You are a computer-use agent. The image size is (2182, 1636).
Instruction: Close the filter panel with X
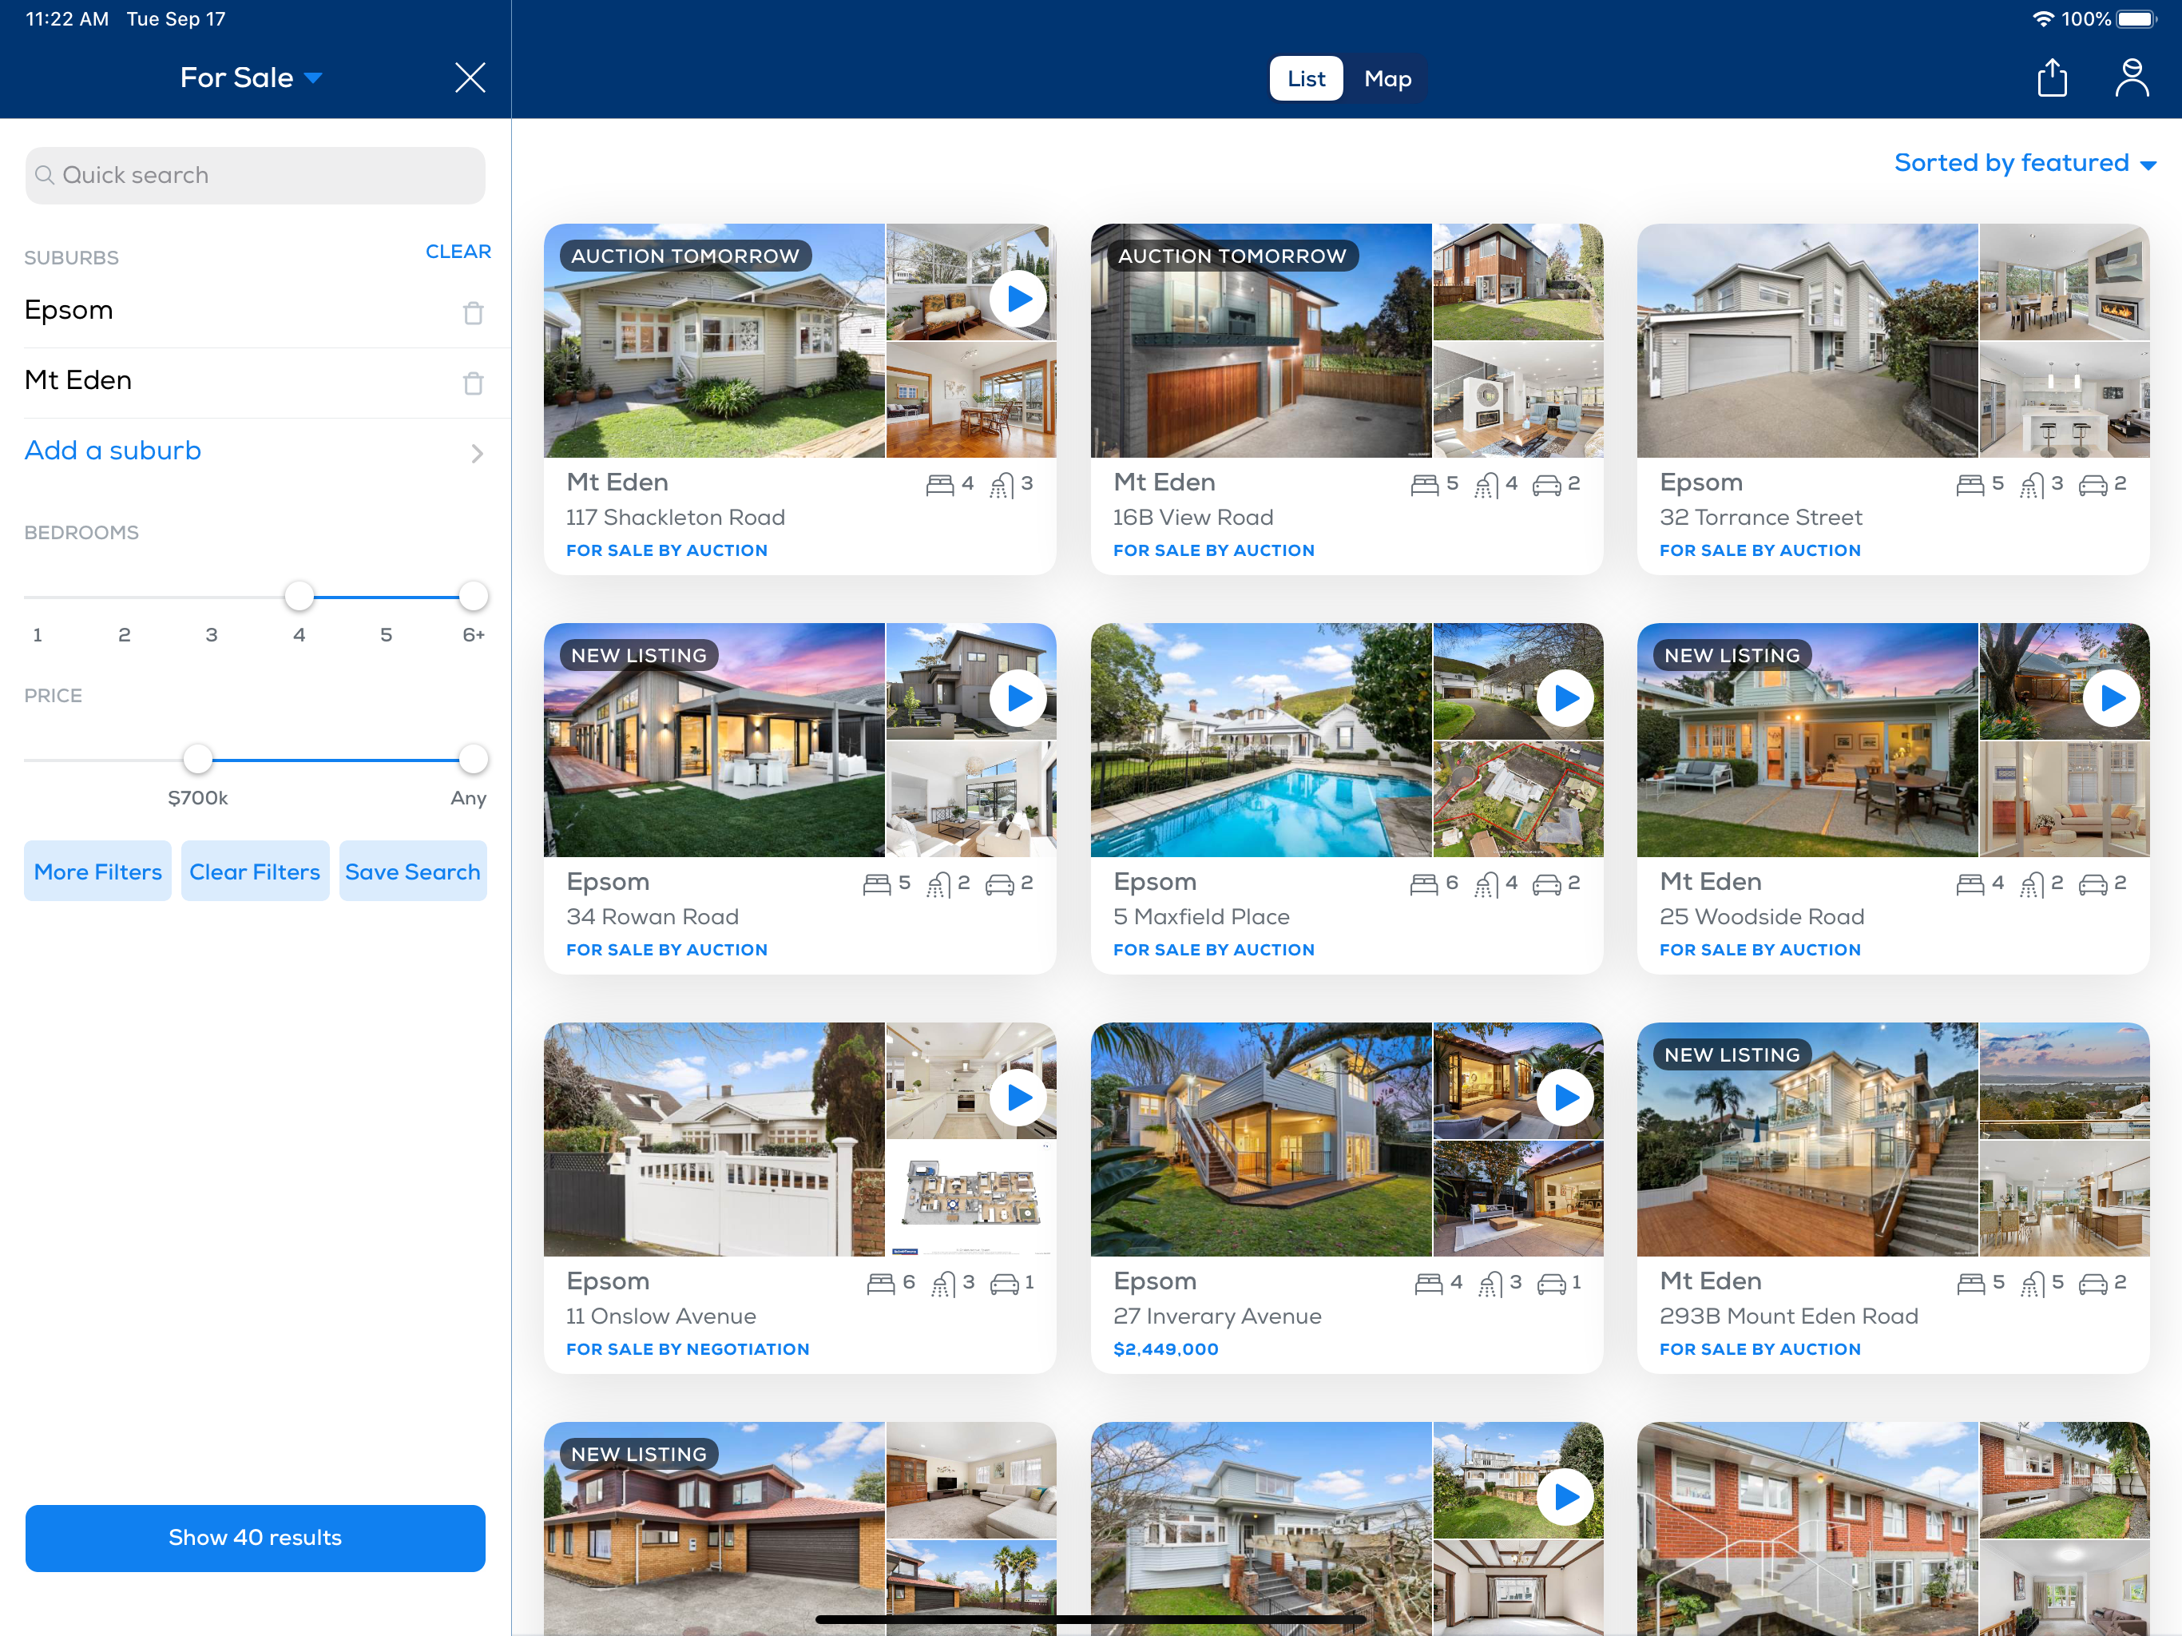coord(470,77)
